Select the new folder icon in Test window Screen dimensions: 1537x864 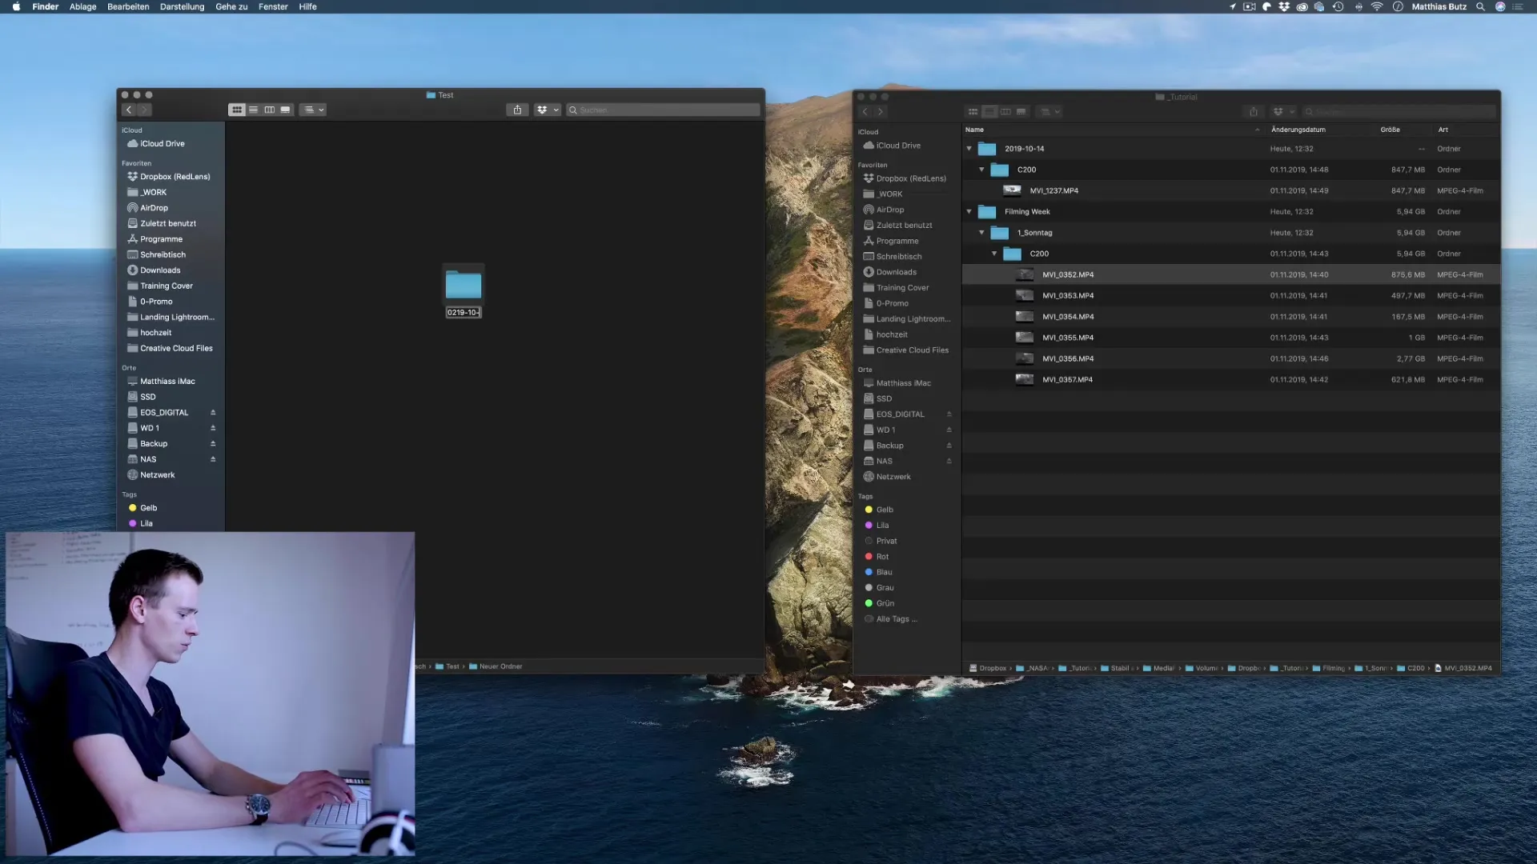pos(464,284)
